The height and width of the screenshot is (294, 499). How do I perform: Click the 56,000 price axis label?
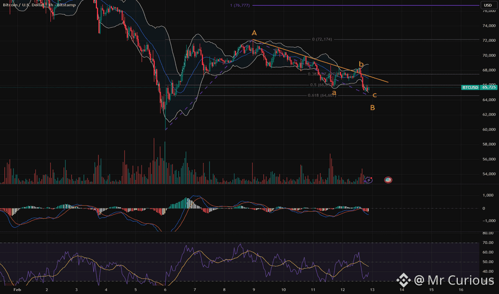pos(489,159)
